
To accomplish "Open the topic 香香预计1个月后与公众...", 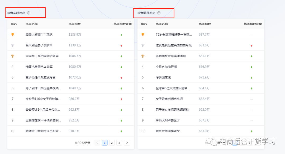I will click(43, 110).
